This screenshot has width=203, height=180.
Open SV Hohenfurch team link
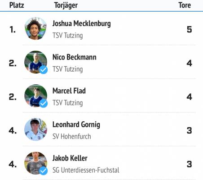(72, 137)
